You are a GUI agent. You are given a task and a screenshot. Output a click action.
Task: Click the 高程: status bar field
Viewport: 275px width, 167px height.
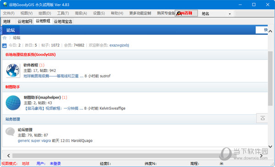(x=195, y=164)
